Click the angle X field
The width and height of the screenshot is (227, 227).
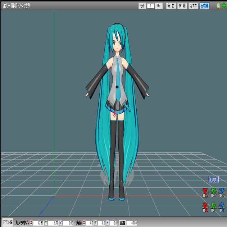(90, 223)
